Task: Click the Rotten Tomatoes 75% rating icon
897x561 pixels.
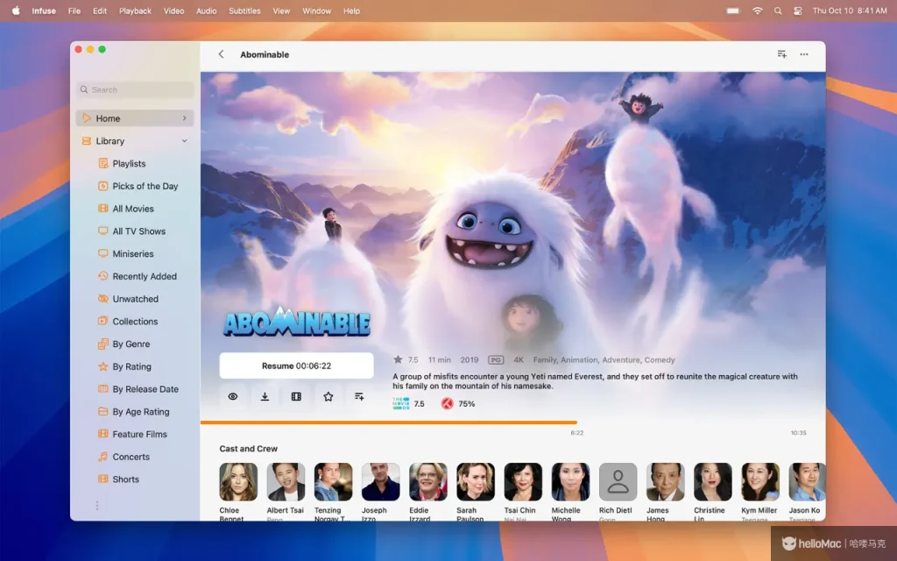Action: [x=447, y=404]
